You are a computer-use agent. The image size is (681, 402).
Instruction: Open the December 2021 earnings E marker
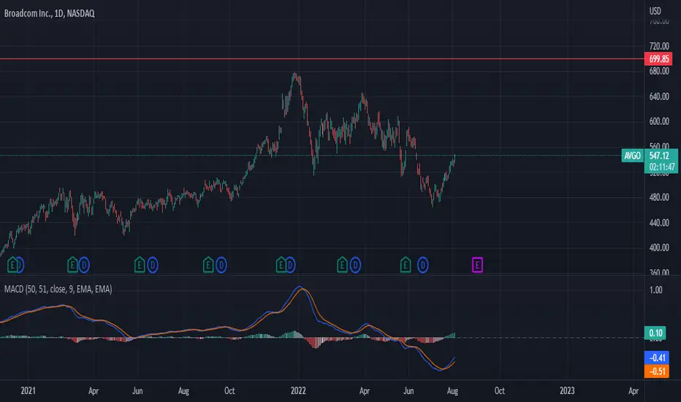281,265
